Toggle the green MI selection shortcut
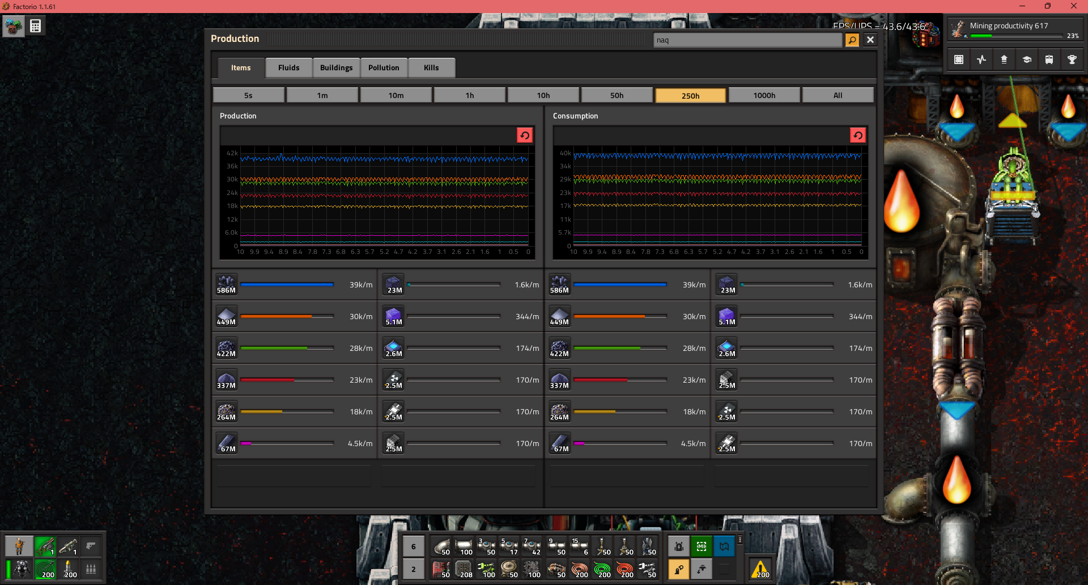The image size is (1088, 585). point(702,546)
